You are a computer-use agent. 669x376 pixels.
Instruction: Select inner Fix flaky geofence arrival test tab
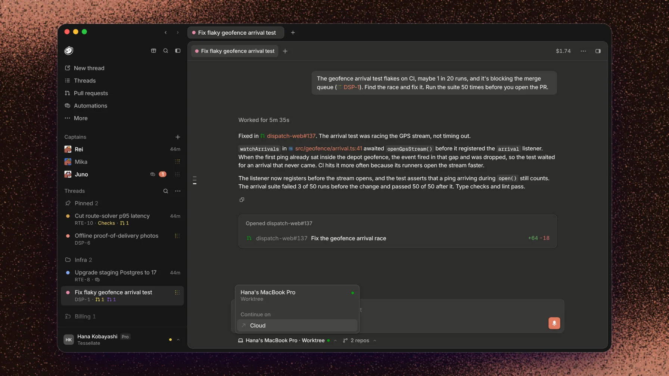235,51
